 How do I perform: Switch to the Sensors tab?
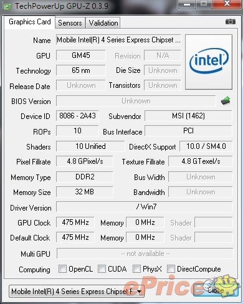pos(70,23)
